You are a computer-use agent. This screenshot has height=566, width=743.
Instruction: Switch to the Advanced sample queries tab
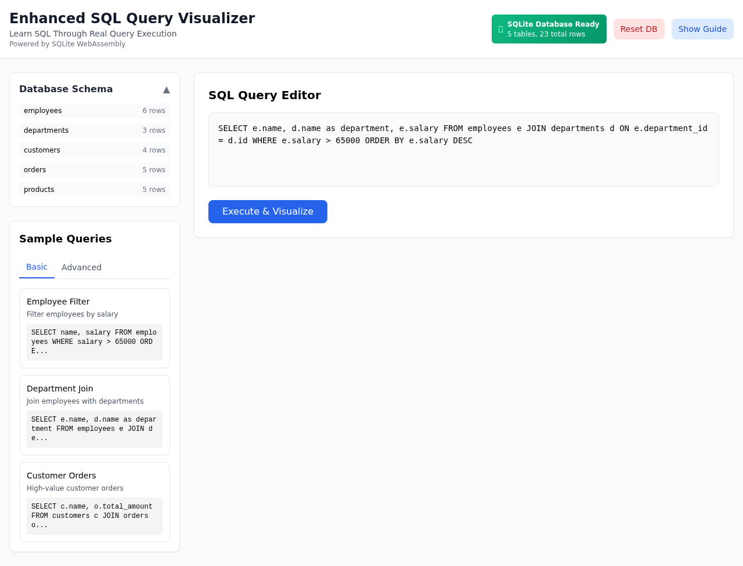(81, 267)
